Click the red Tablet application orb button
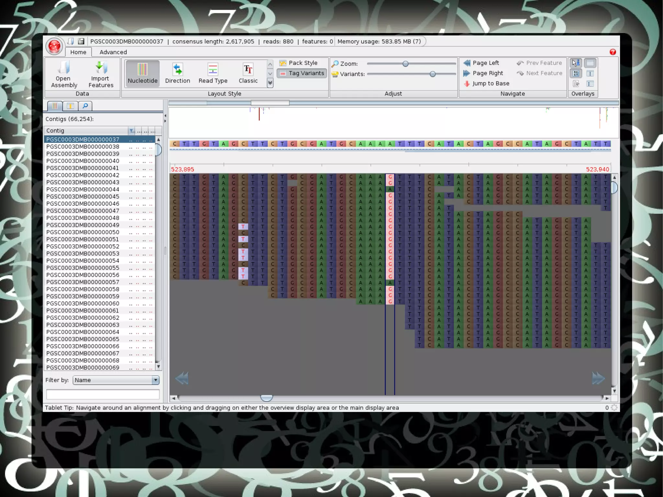Image resolution: width=663 pixels, height=497 pixels. pyautogui.click(x=54, y=46)
